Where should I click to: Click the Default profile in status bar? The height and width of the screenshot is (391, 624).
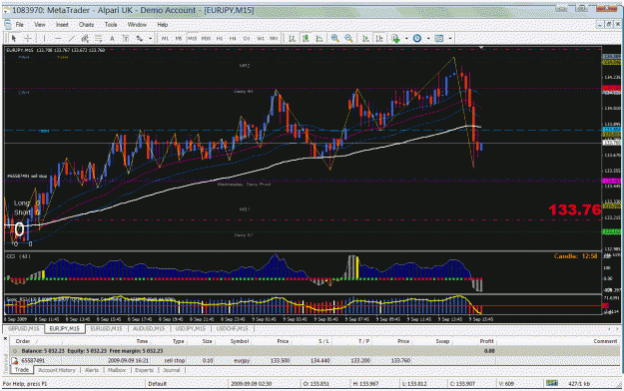click(x=157, y=384)
